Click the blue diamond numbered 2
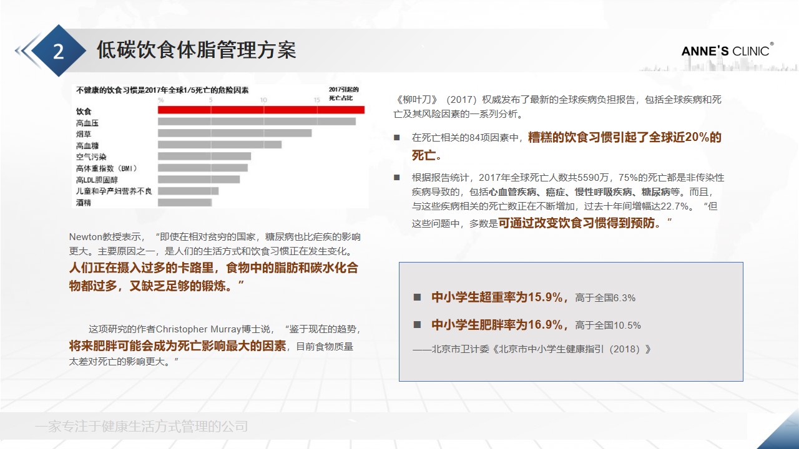799x449 pixels. [x=58, y=51]
